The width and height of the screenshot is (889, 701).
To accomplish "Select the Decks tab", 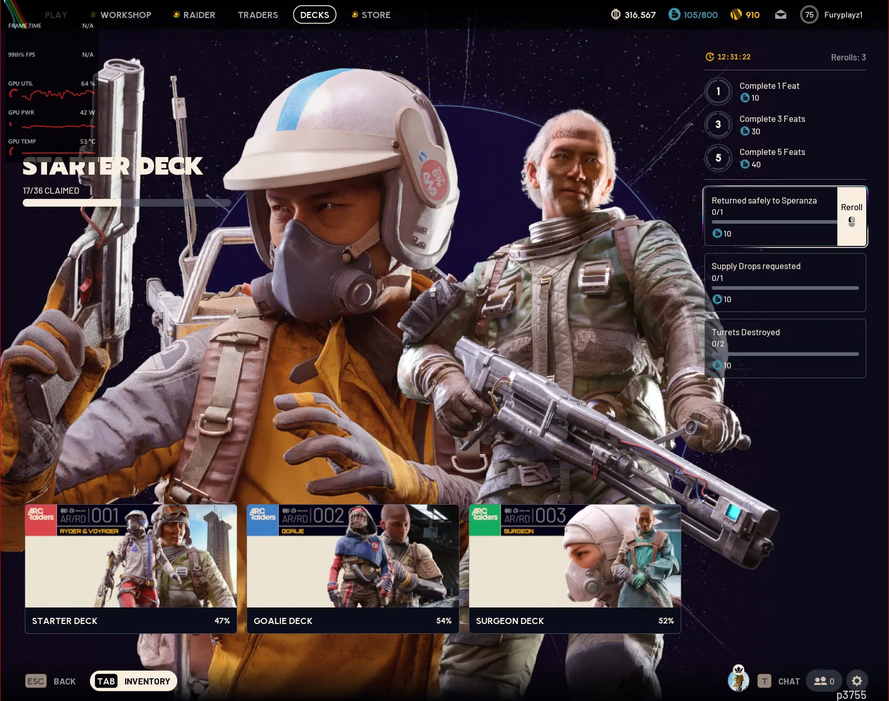I will 315,14.
